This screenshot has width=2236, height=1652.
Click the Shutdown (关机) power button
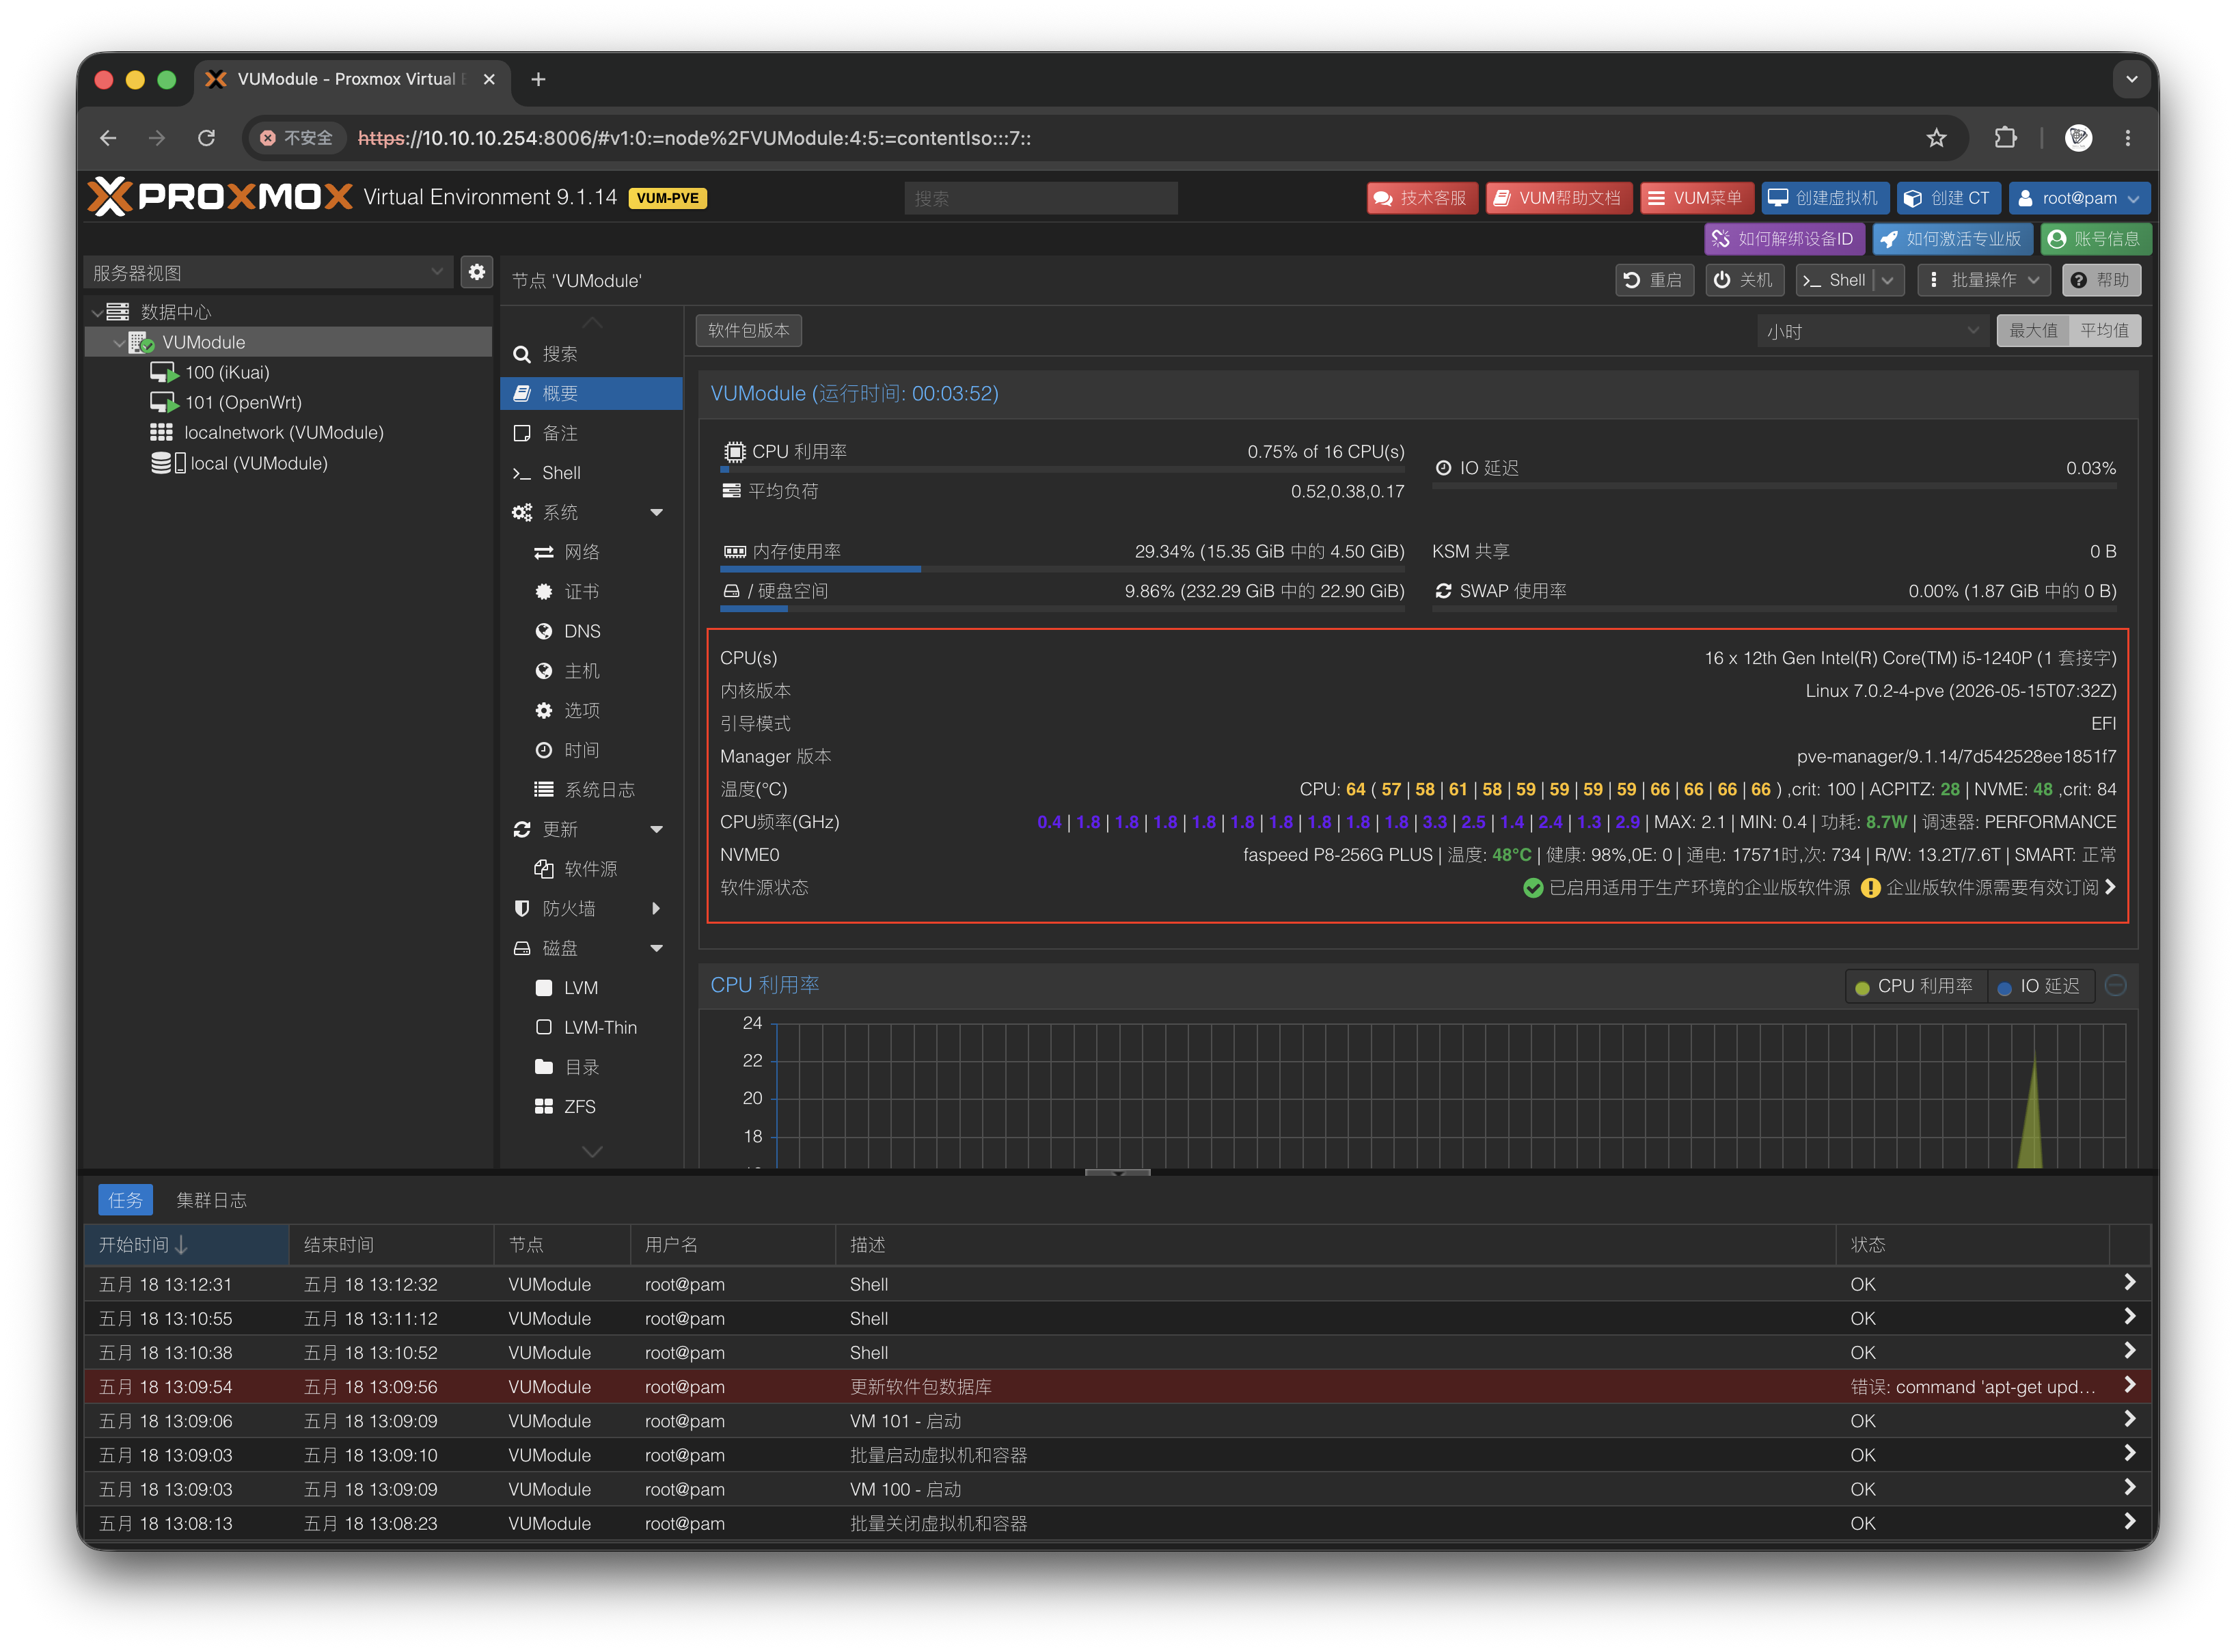[1744, 280]
